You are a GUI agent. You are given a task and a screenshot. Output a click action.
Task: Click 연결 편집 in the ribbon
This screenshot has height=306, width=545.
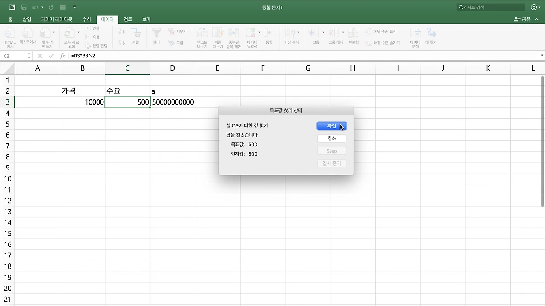pos(96,45)
